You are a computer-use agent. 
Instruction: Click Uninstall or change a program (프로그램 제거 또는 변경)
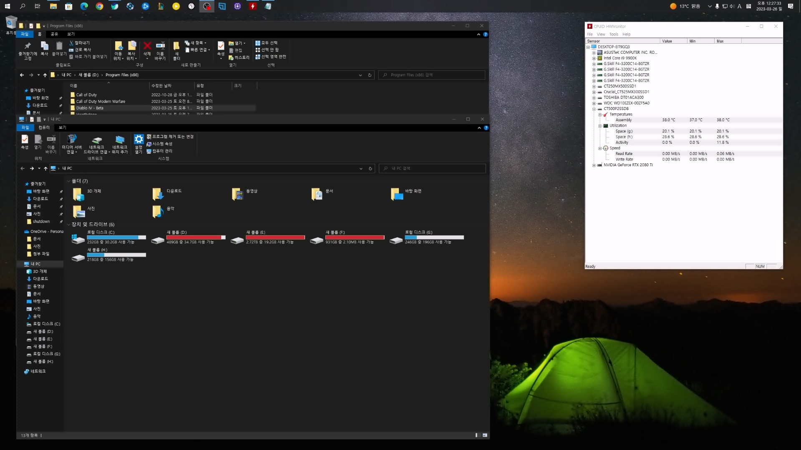(170, 137)
